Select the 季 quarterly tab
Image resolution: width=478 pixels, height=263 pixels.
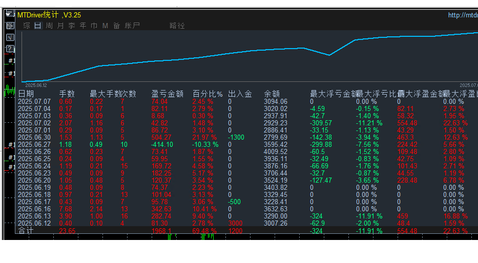pos(72,26)
